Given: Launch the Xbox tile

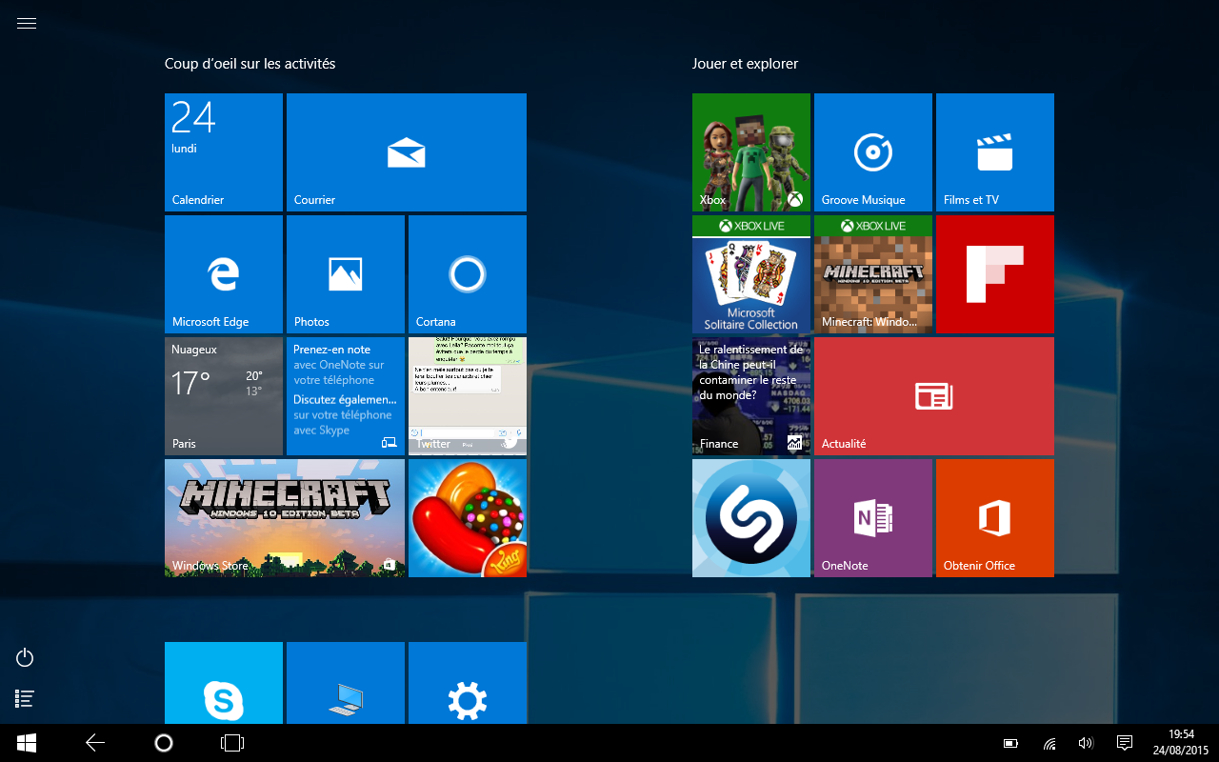Looking at the screenshot, I should (751, 152).
